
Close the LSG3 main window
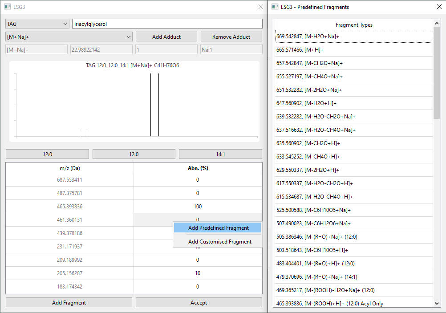(x=260, y=7)
